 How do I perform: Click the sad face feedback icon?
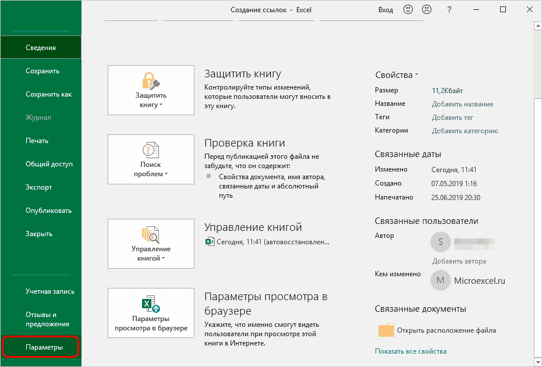click(x=427, y=9)
